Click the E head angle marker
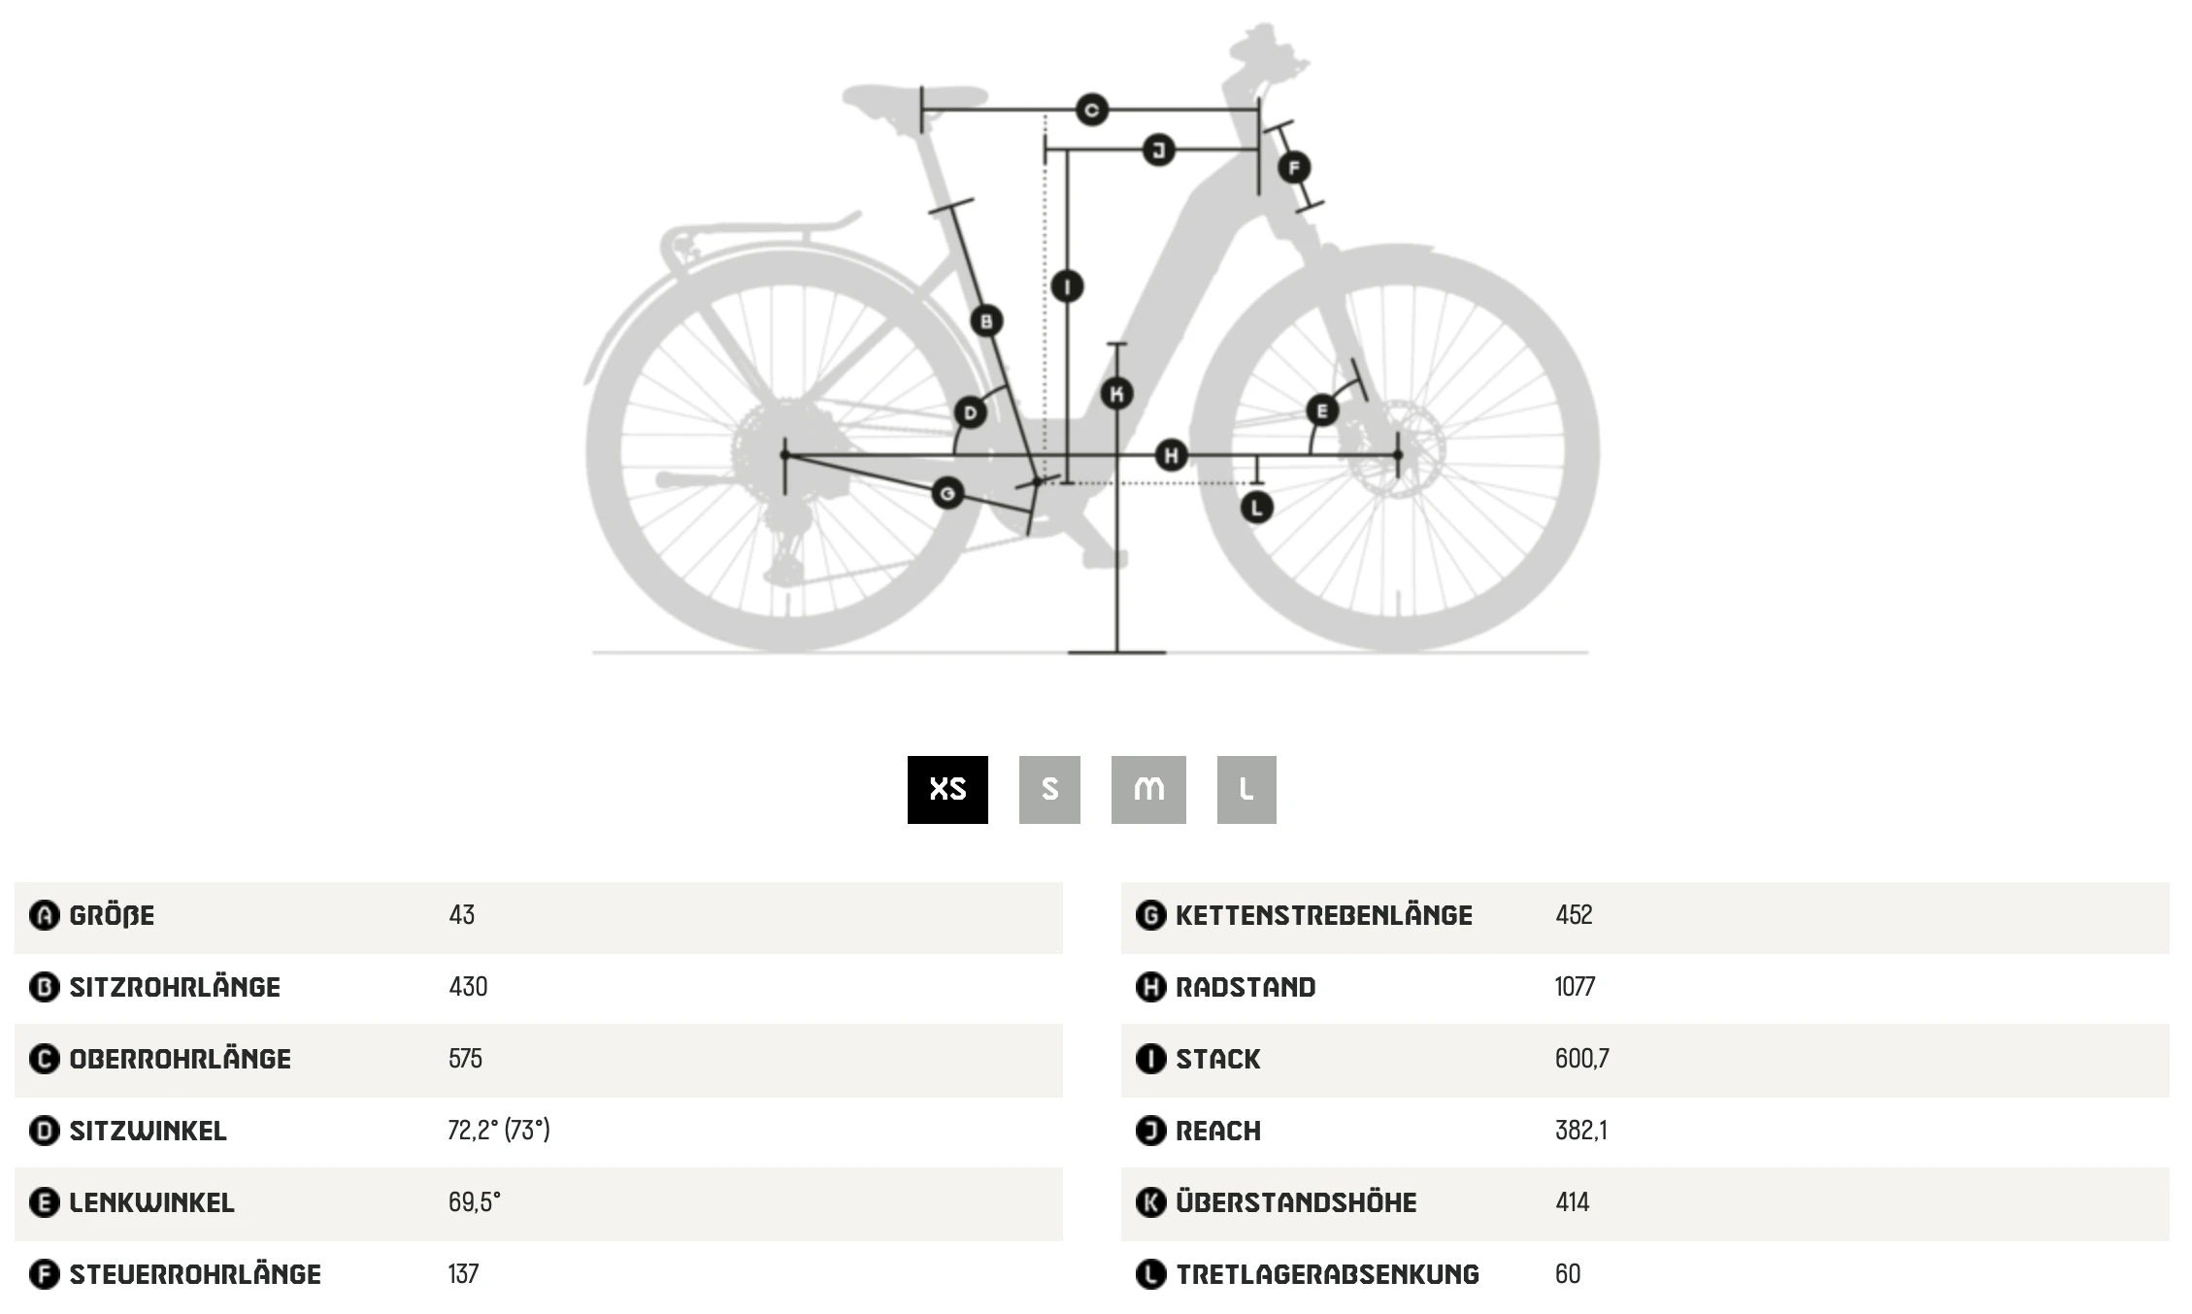This screenshot has height=1314, width=2192. tap(1322, 411)
